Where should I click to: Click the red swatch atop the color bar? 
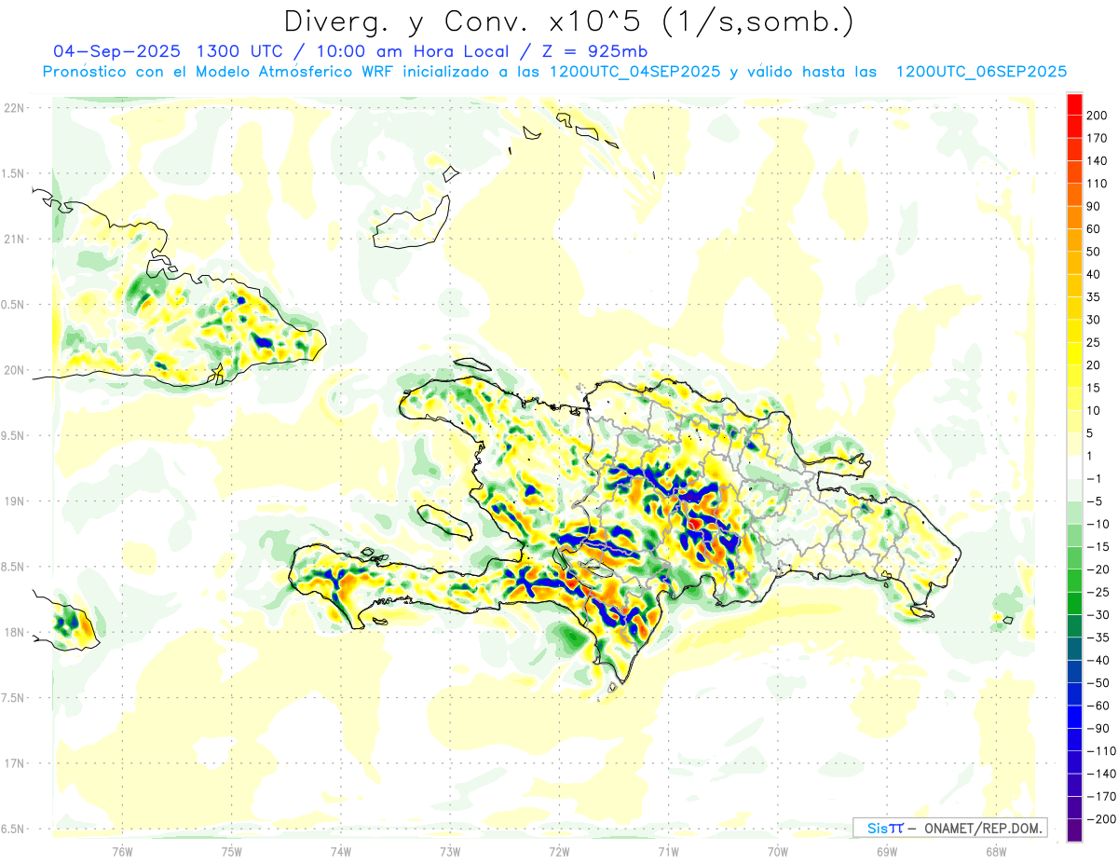coord(1074,103)
